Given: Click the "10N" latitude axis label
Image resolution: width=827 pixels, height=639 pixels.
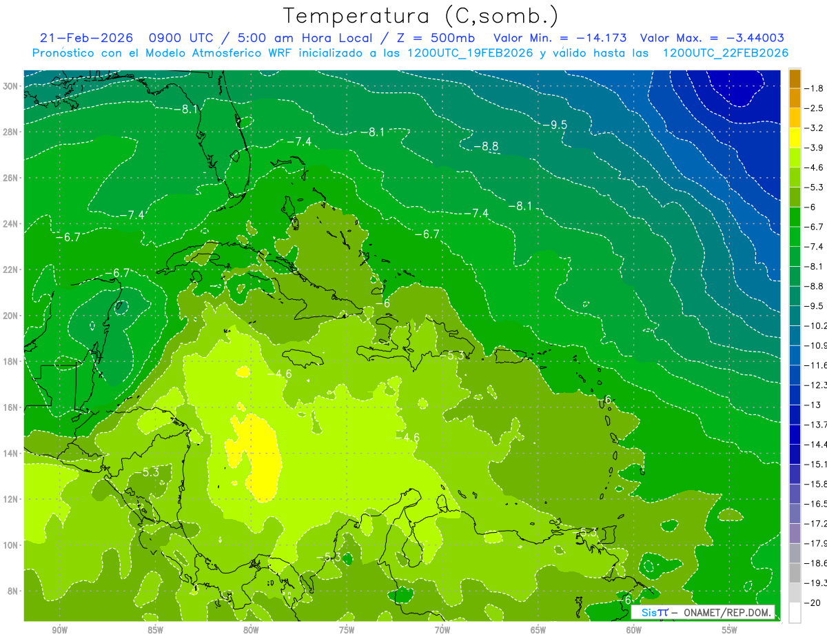Looking at the screenshot, I should 11,545.
